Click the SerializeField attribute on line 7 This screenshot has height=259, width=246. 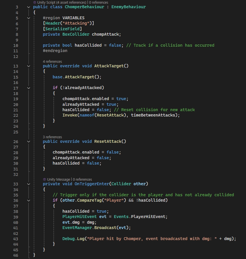coord(62,29)
